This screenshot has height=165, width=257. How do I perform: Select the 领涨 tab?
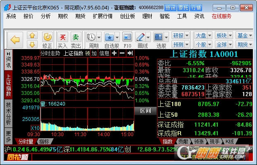tap(199, 141)
